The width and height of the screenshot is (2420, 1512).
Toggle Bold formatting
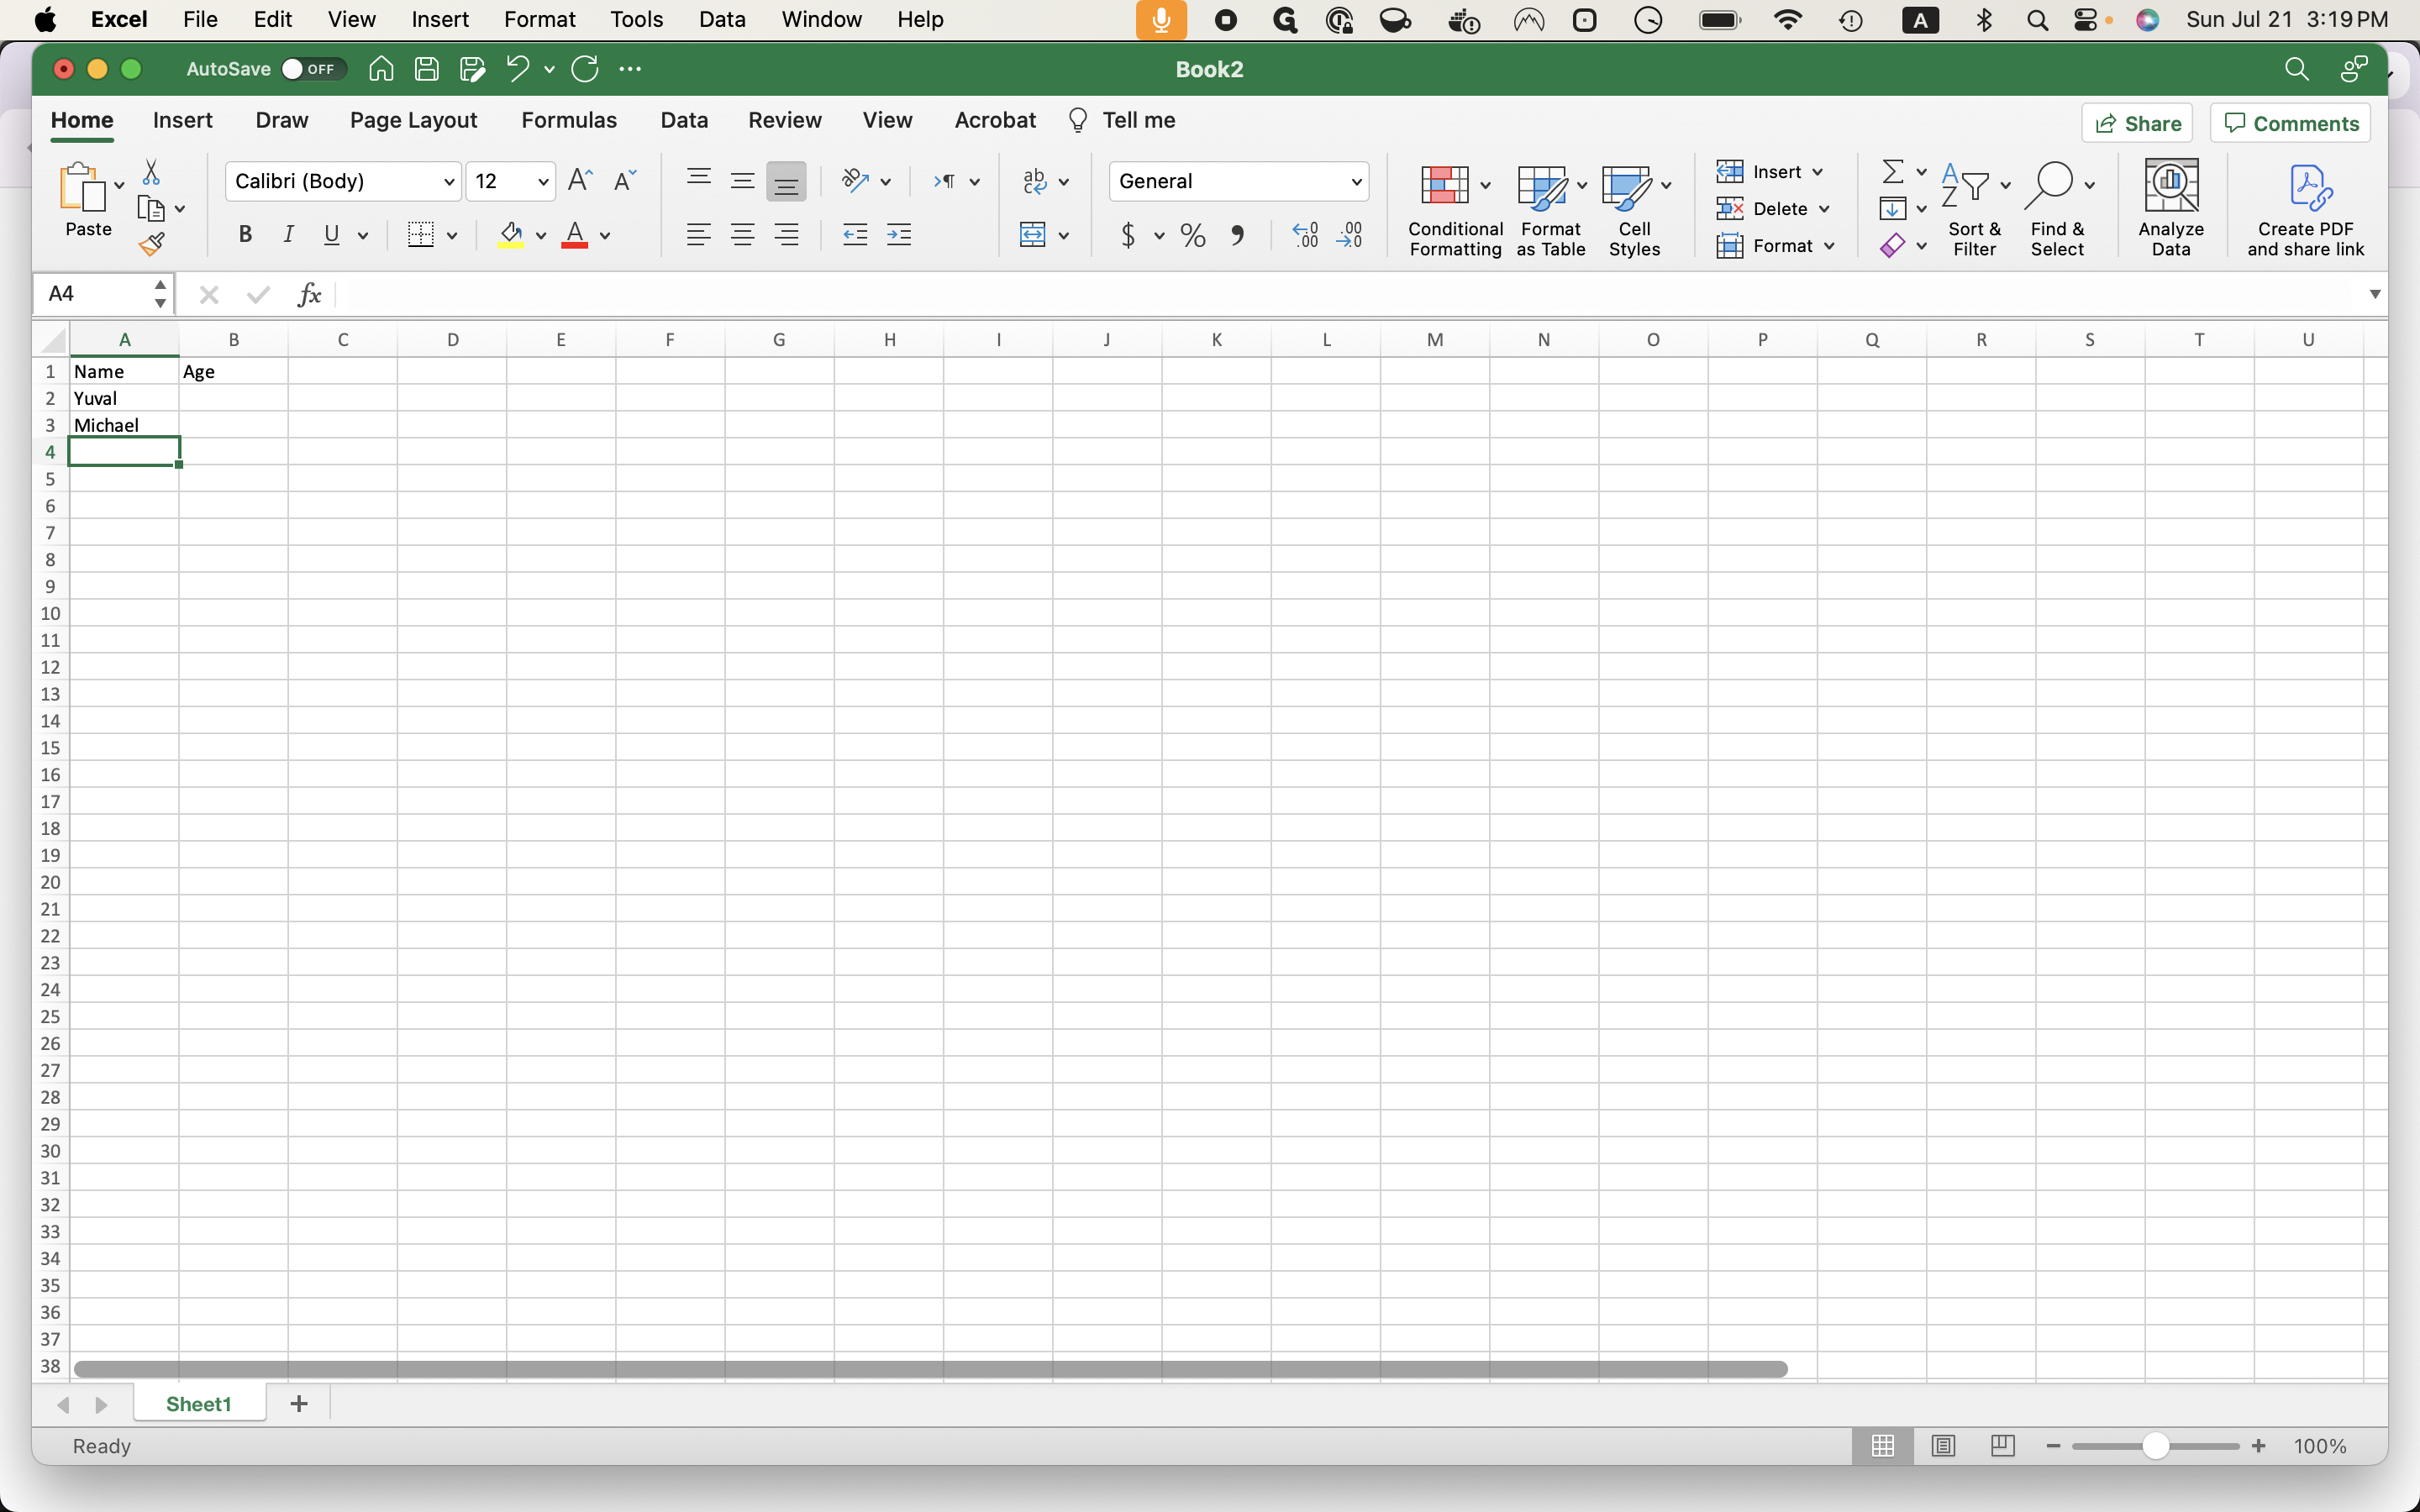(245, 236)
